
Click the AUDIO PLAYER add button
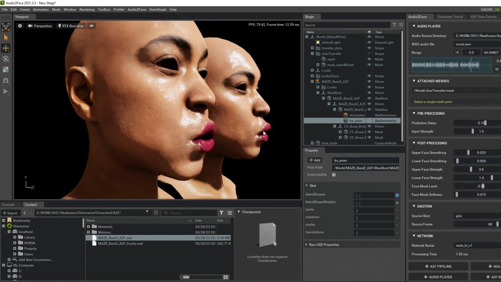438,277
